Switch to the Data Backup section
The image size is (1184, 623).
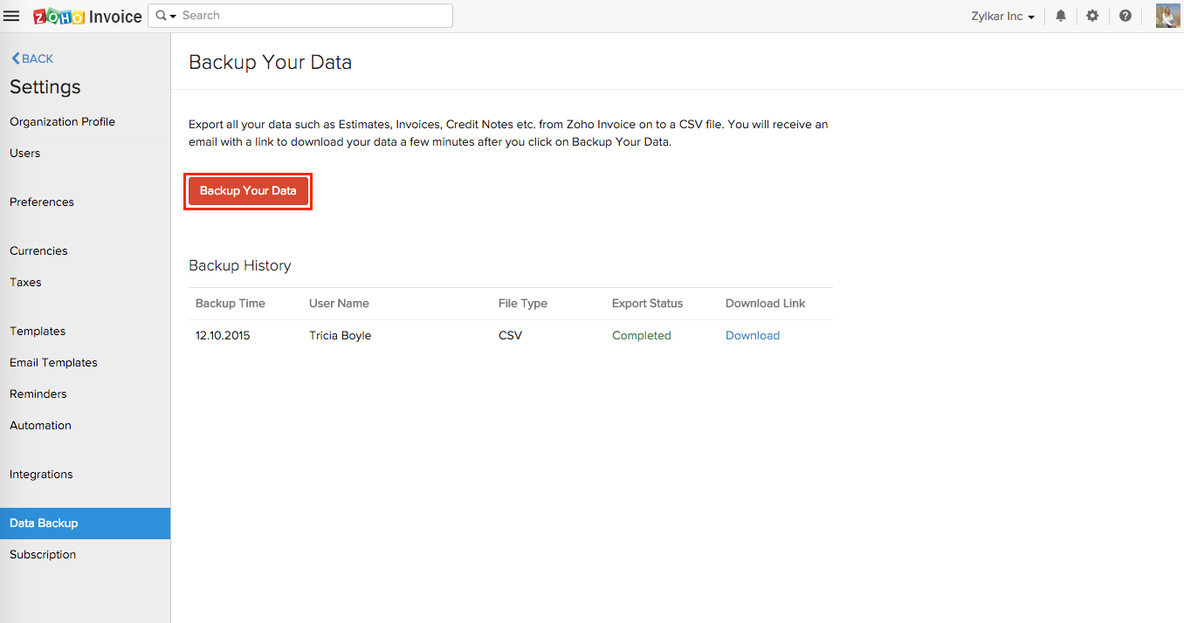pyautogui.click(x=44, y=523)
